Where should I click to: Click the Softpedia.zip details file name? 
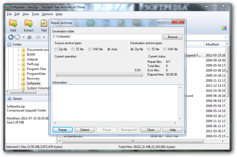[x=15, y=106]
